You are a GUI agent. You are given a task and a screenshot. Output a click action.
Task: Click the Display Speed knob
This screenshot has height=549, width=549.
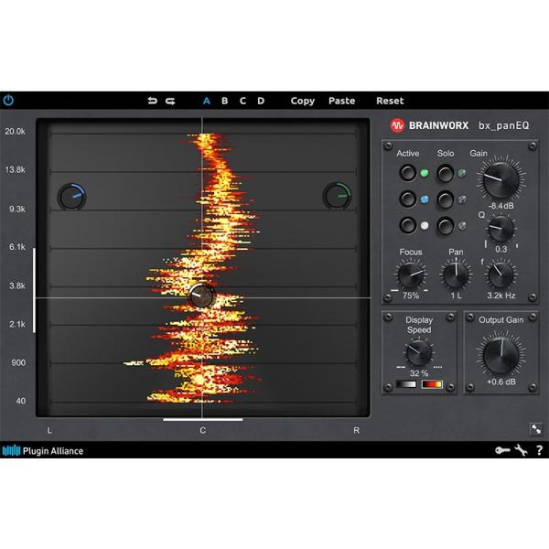[419, 353]
